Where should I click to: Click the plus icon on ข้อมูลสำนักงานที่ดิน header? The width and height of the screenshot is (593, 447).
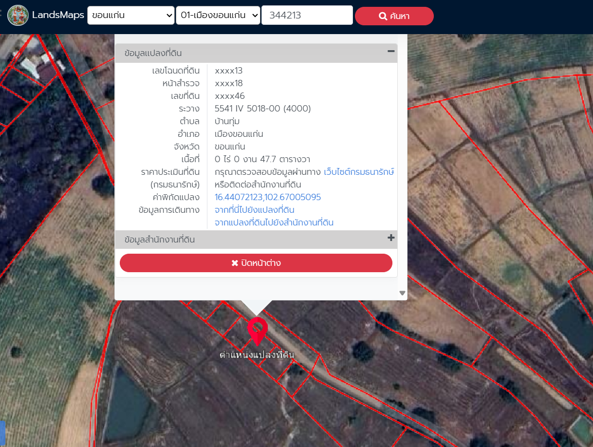[x=390, y=238]
